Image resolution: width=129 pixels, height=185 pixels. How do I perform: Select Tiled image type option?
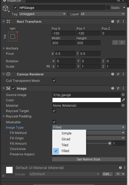(x=69, y=145)
